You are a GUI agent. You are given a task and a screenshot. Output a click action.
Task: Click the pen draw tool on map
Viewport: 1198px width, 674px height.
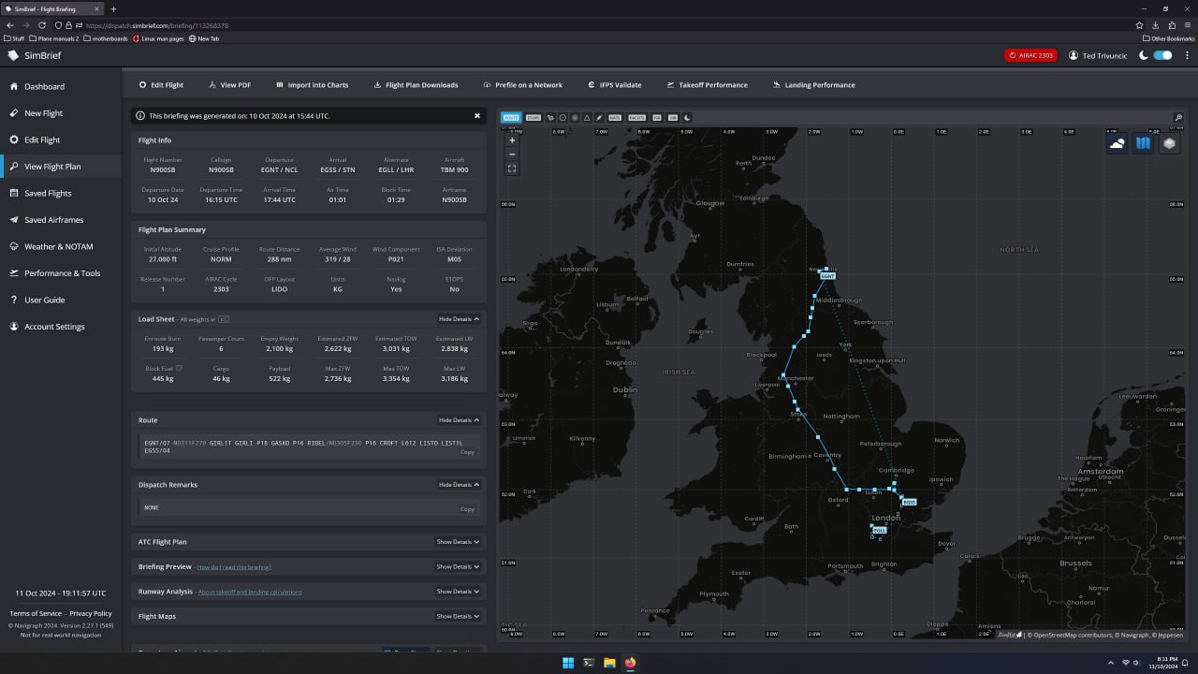599,118
